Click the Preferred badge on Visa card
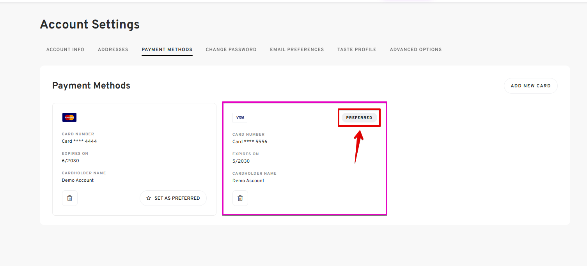 coord(359,118)
